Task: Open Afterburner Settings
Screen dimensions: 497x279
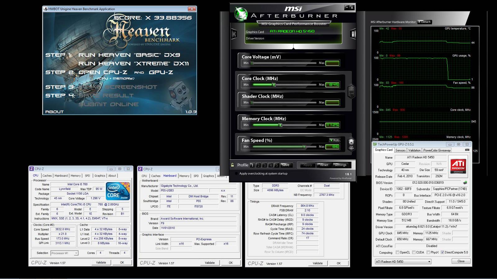Action: (340, 165)
